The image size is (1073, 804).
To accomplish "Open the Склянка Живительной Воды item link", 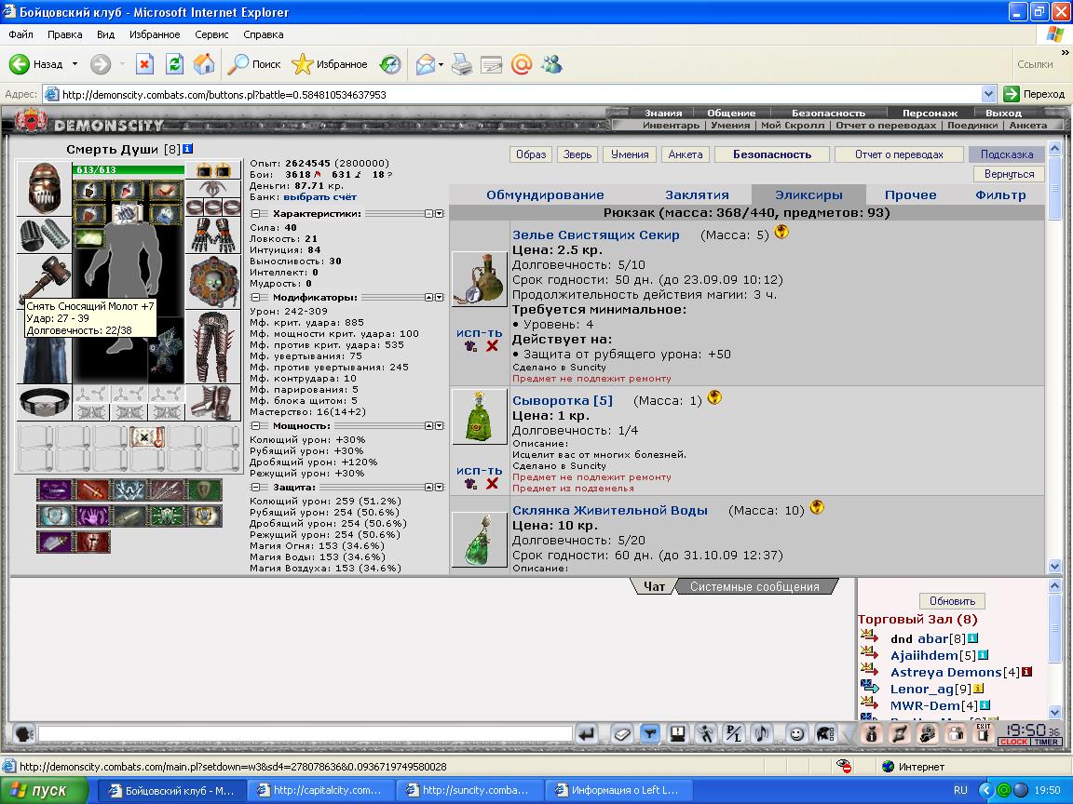I will coord(610,510).
